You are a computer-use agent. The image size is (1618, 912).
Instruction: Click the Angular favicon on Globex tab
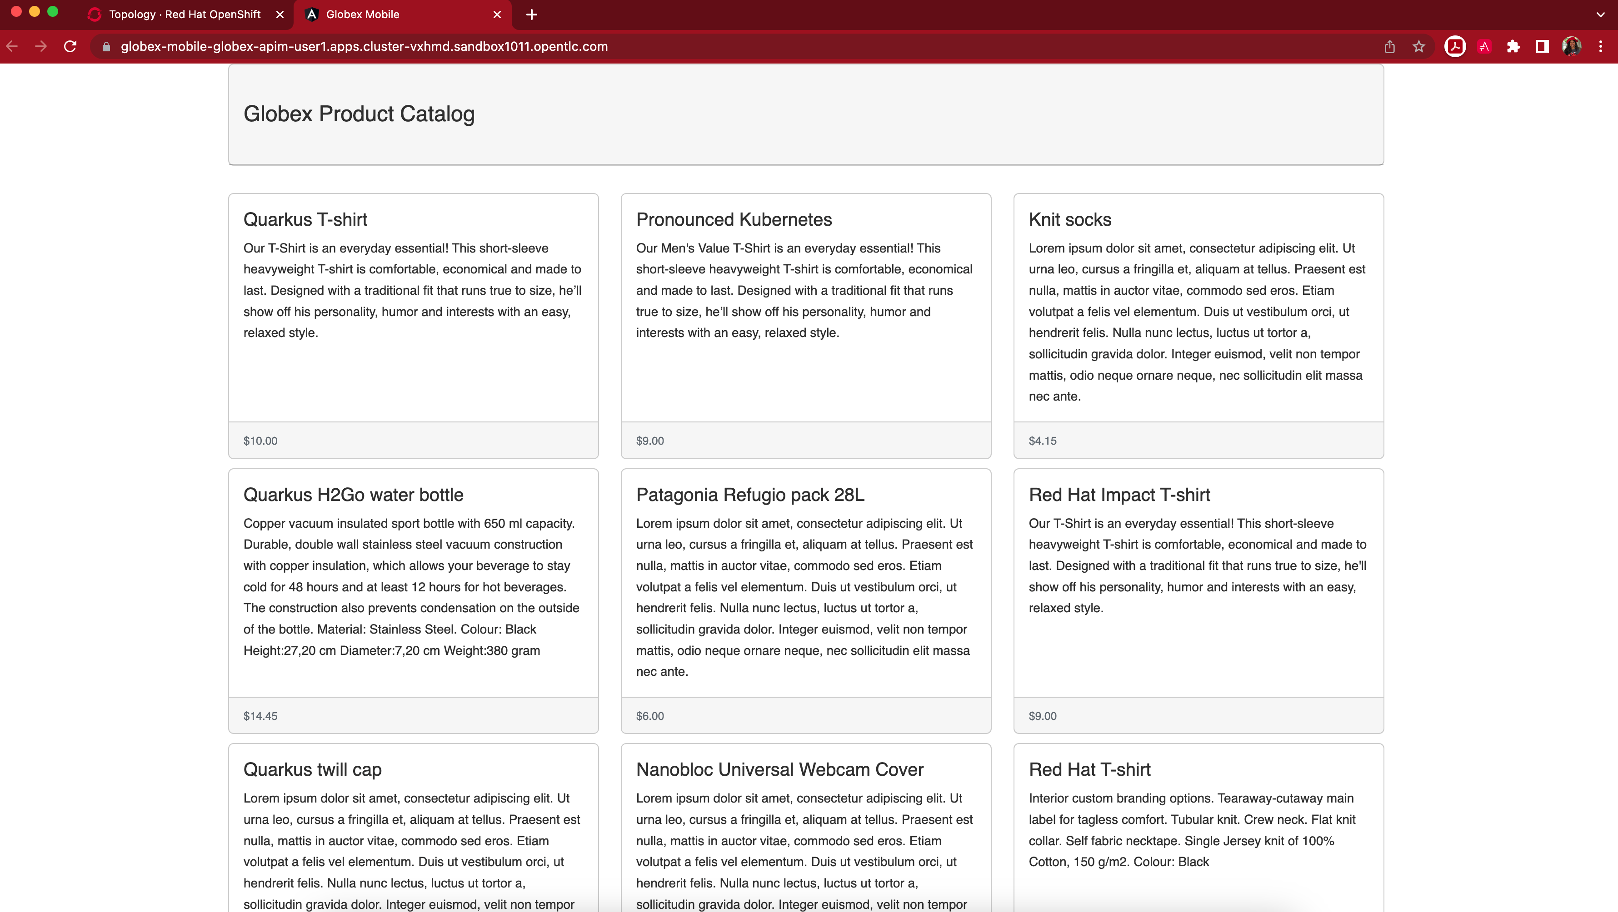311,15
